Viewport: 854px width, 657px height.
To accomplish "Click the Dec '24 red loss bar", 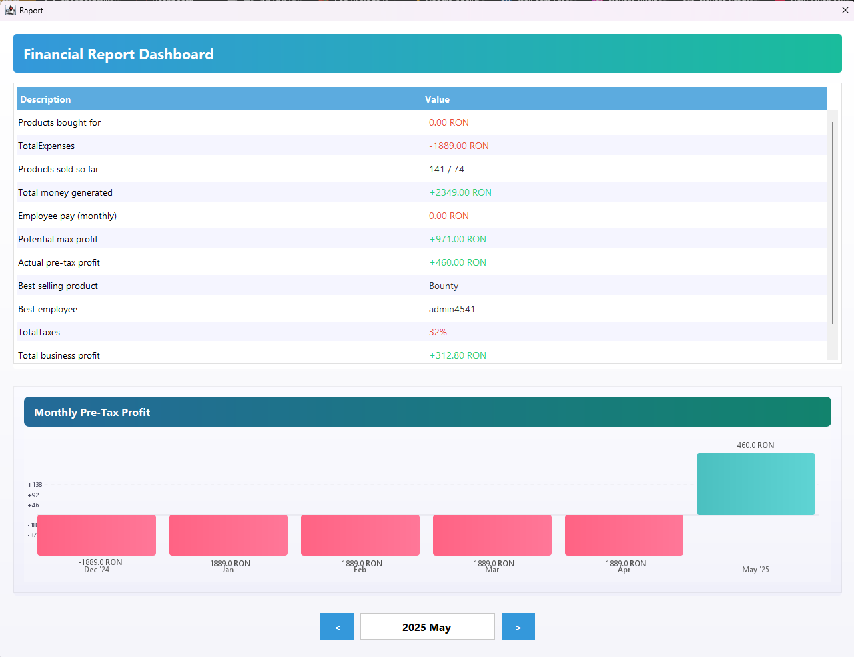I will point(97,535).
